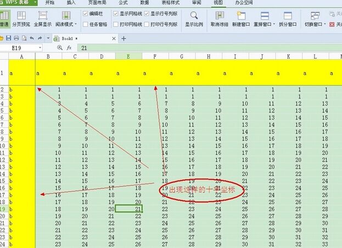Open the name box dropdown arrow
This screenshot has width=342, height=248.
click(x=40, y=48)
